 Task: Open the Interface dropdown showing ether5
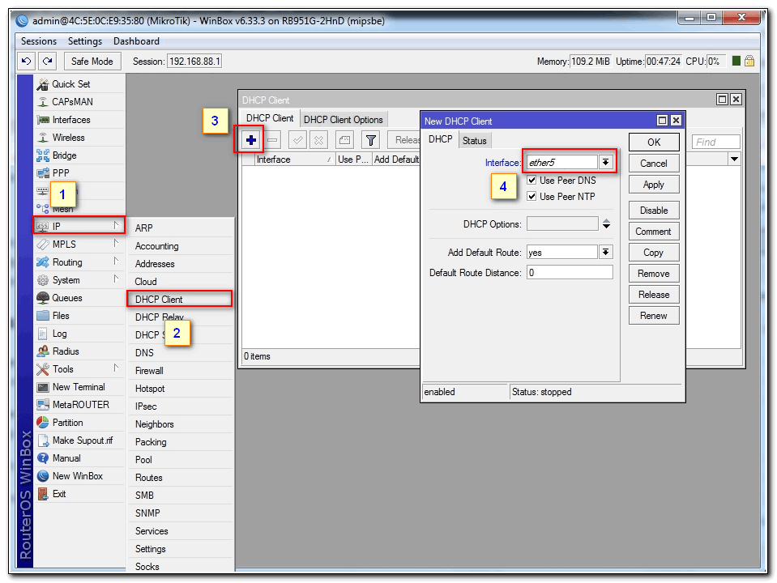605,163
